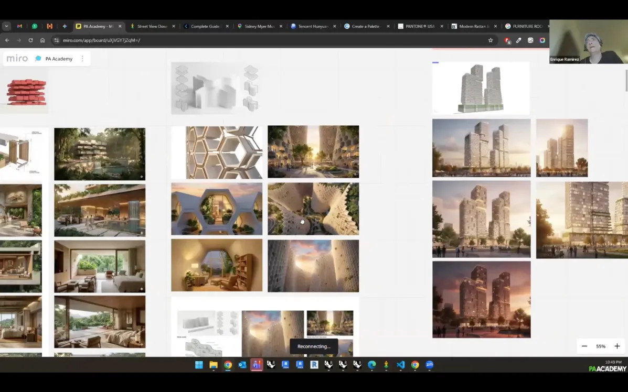Bookmark this page with the star icon
Viewport: 628px width, 392px height.
pos(491,40)
